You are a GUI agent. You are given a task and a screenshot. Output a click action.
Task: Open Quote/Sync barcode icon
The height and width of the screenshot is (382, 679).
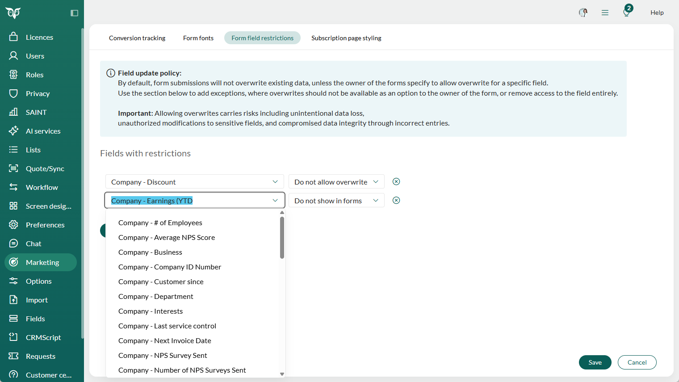click(x=13, y=168)
